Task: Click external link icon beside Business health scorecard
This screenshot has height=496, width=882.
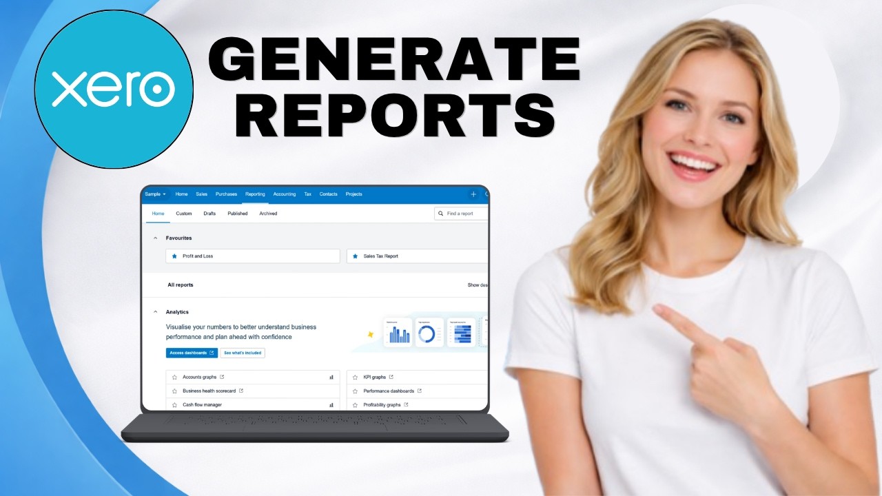Action: pos(240,391)
